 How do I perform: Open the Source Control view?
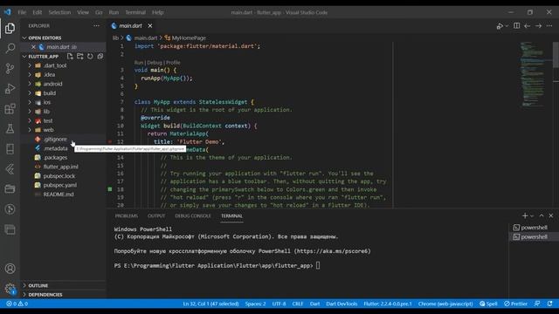click(10, 68)
